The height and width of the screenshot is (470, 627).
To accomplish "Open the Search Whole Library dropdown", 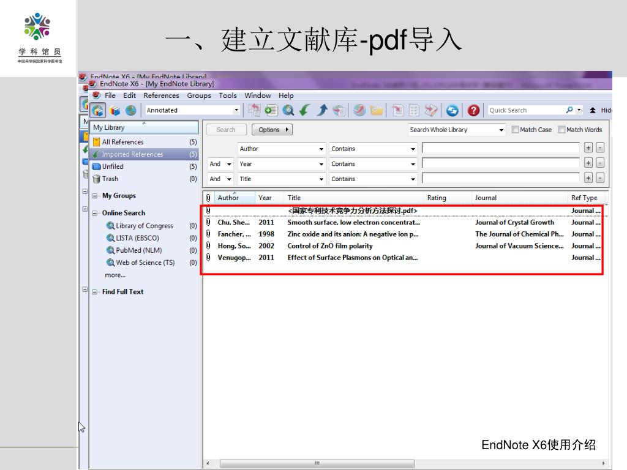I will pos(501,130).
